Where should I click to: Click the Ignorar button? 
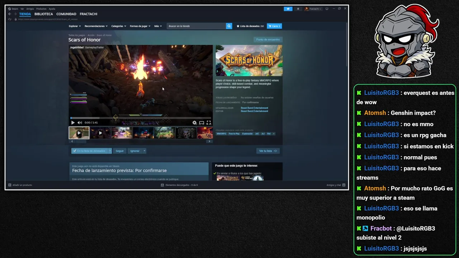[135, 151]
